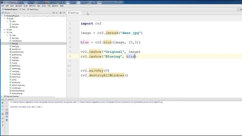
Task: Select MatPlot.py in project tree
Action: (x=15, y=66)
